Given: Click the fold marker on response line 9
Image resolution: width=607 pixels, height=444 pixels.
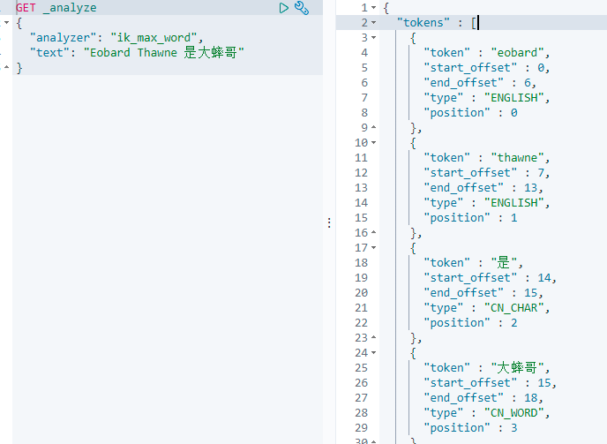Looking at the screenshot, I should 372,128.
